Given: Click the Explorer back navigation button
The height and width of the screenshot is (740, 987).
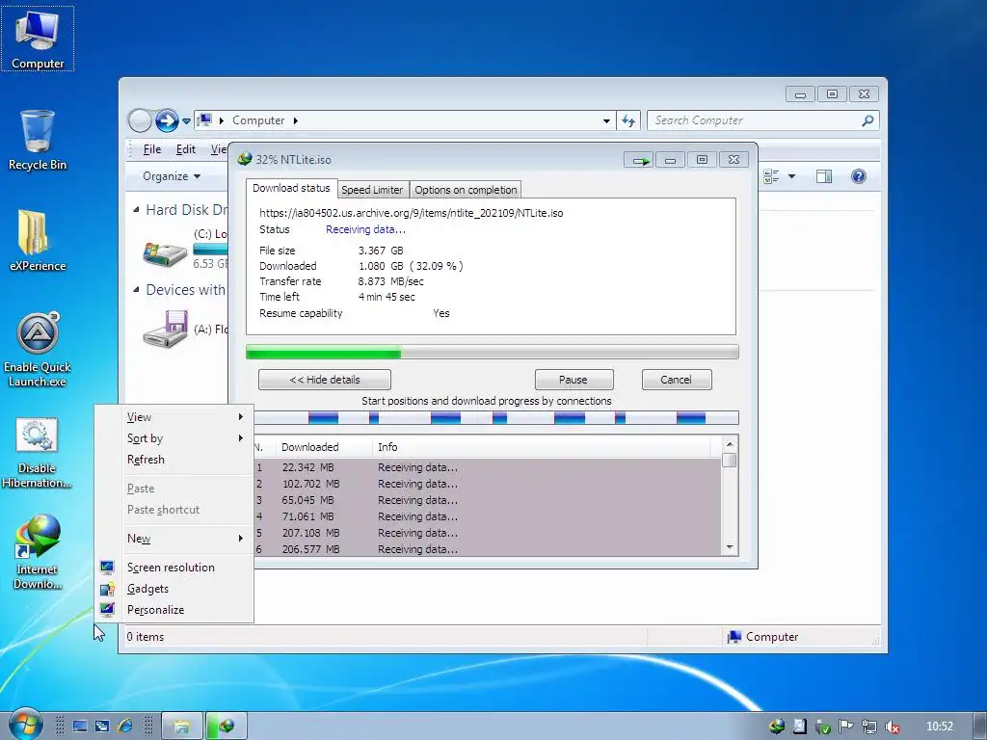Looking at the screenshot, I should [x=140, y=120].
